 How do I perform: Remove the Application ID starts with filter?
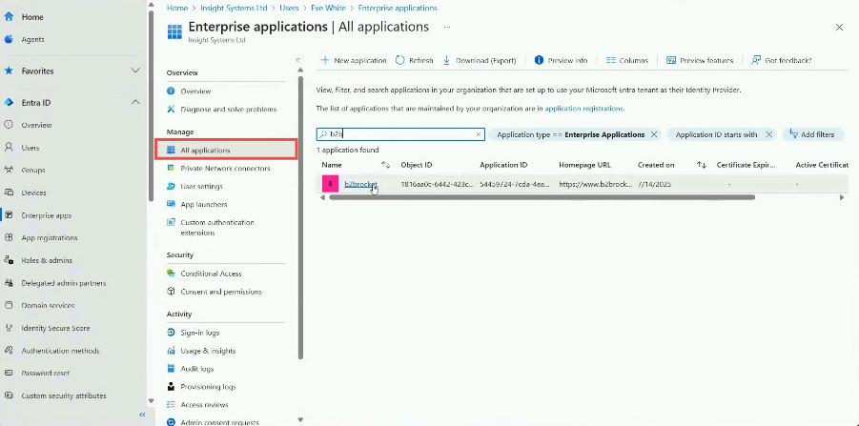click(x=768, y=134)
